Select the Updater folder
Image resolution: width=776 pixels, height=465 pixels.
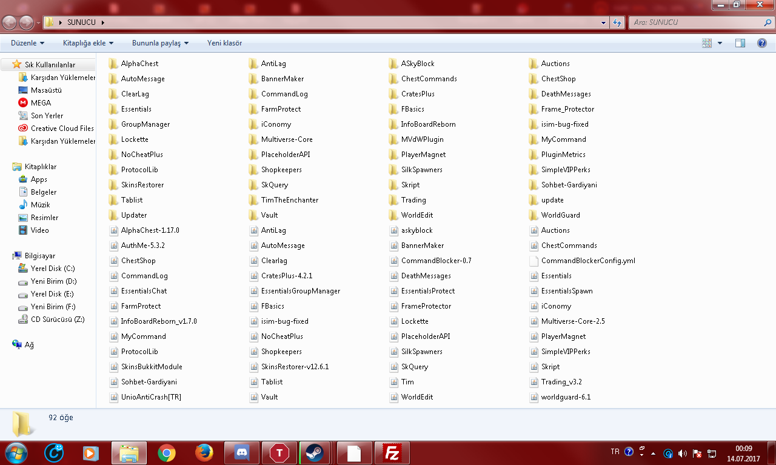(127, 215)
